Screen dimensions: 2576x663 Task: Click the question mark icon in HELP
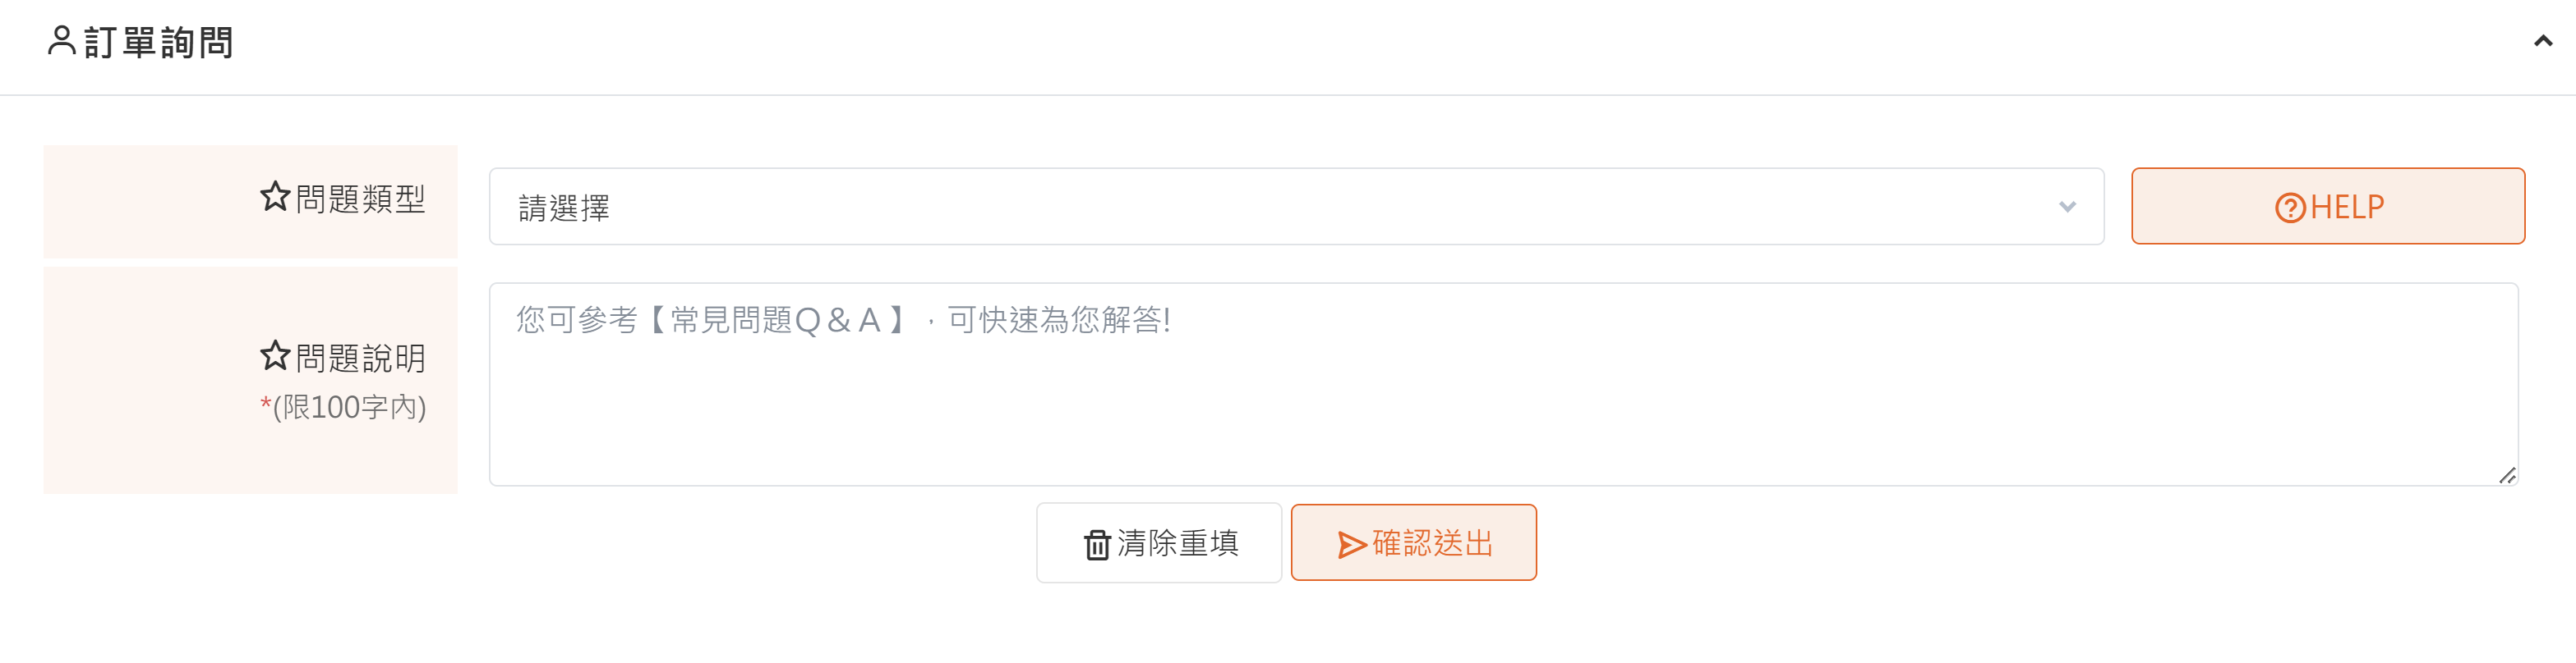[2290, 208]
